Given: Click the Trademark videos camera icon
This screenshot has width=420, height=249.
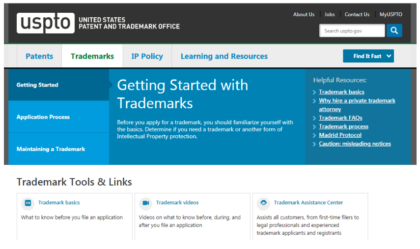Looking at the screenshot, I should pyautogui.click(x=145, y=203).
